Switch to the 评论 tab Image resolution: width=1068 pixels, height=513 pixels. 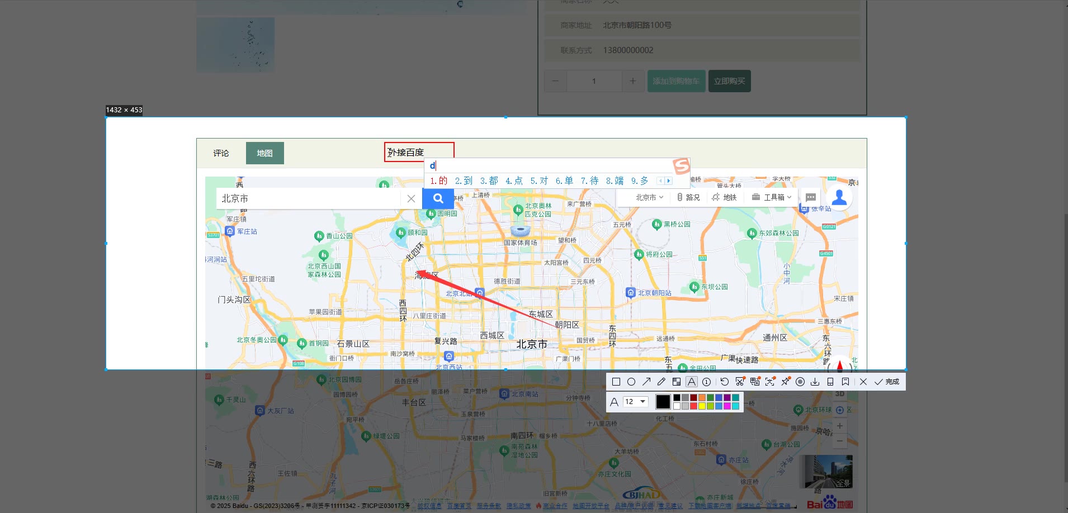[221, 153]
